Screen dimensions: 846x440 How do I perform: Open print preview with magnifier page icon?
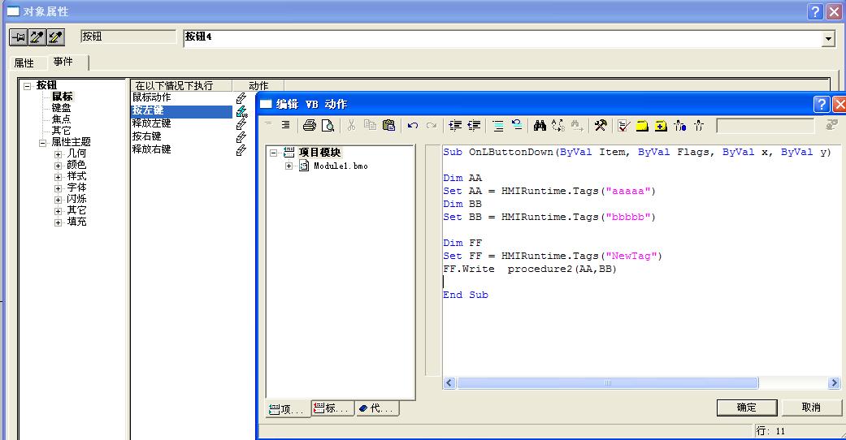coord(328,126)
